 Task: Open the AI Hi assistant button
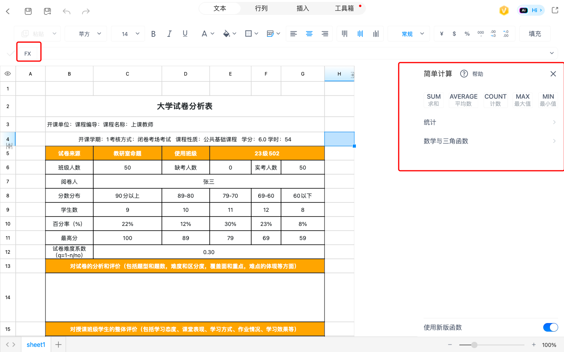click(531, 11)
